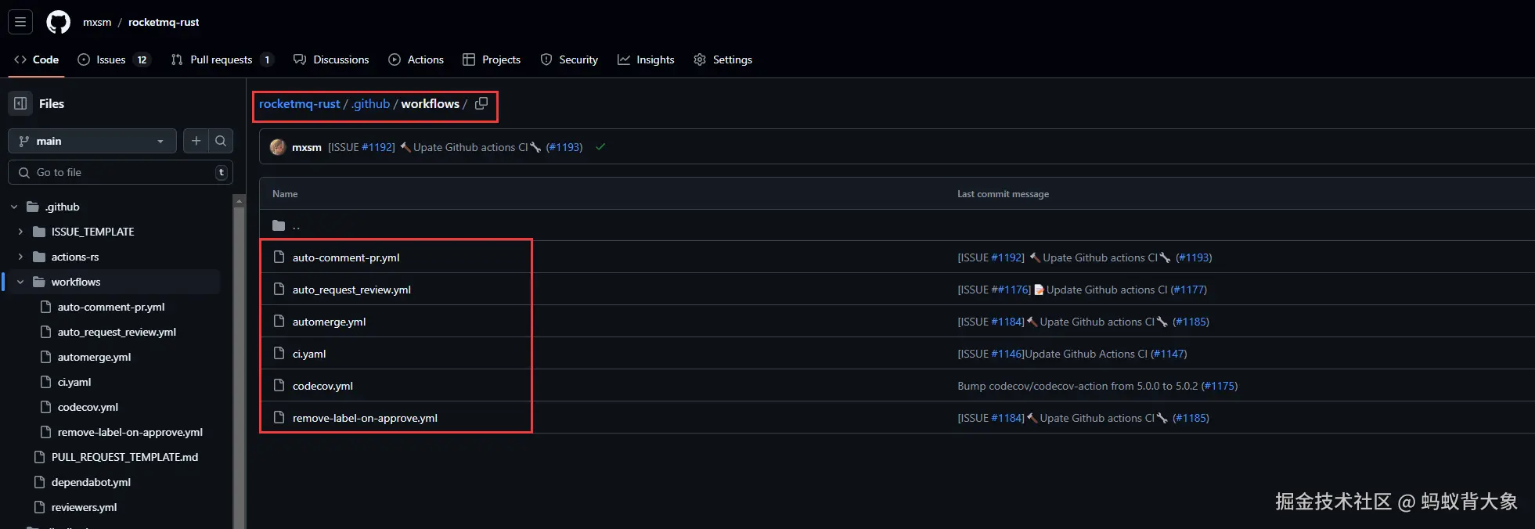Open auto_request_review.yml in the file table
Screen dimensions: 1535x529
pos(351,290)
